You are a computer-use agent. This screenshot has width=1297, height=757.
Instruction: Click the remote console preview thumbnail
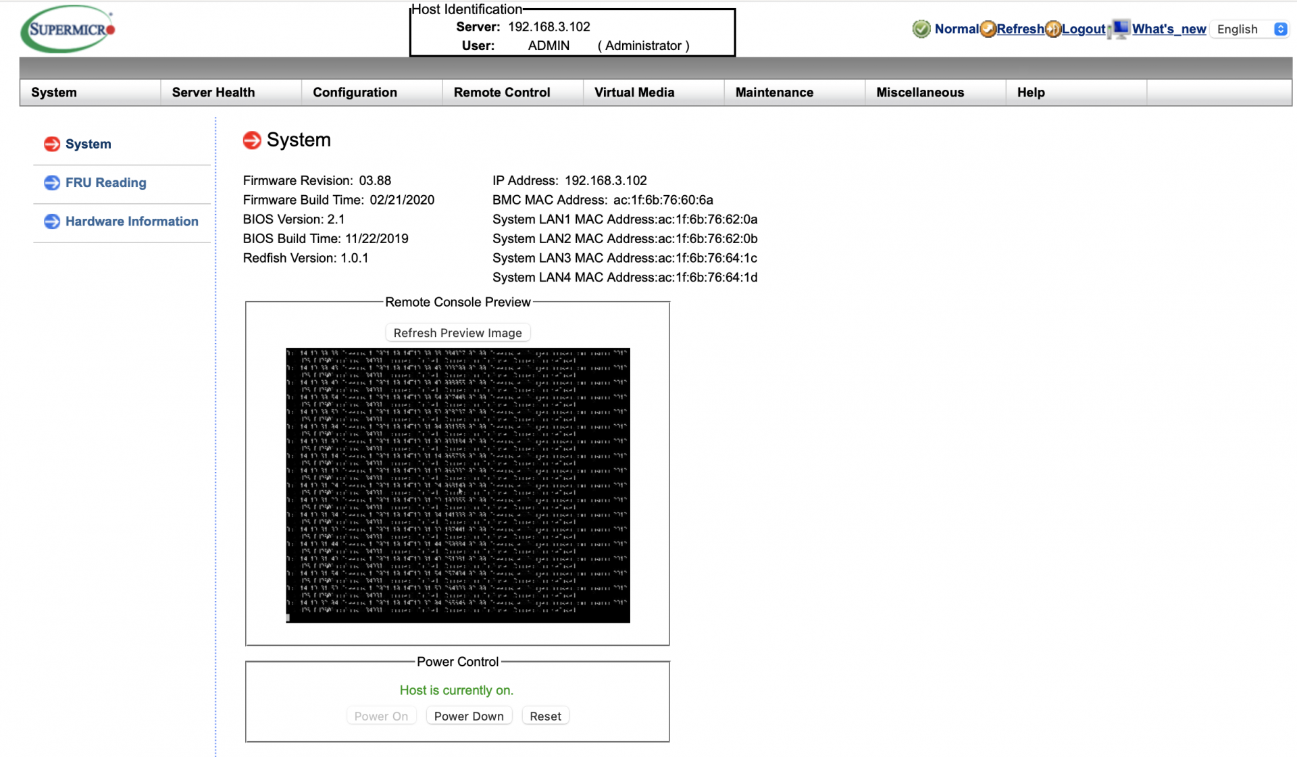click(458, 485)
